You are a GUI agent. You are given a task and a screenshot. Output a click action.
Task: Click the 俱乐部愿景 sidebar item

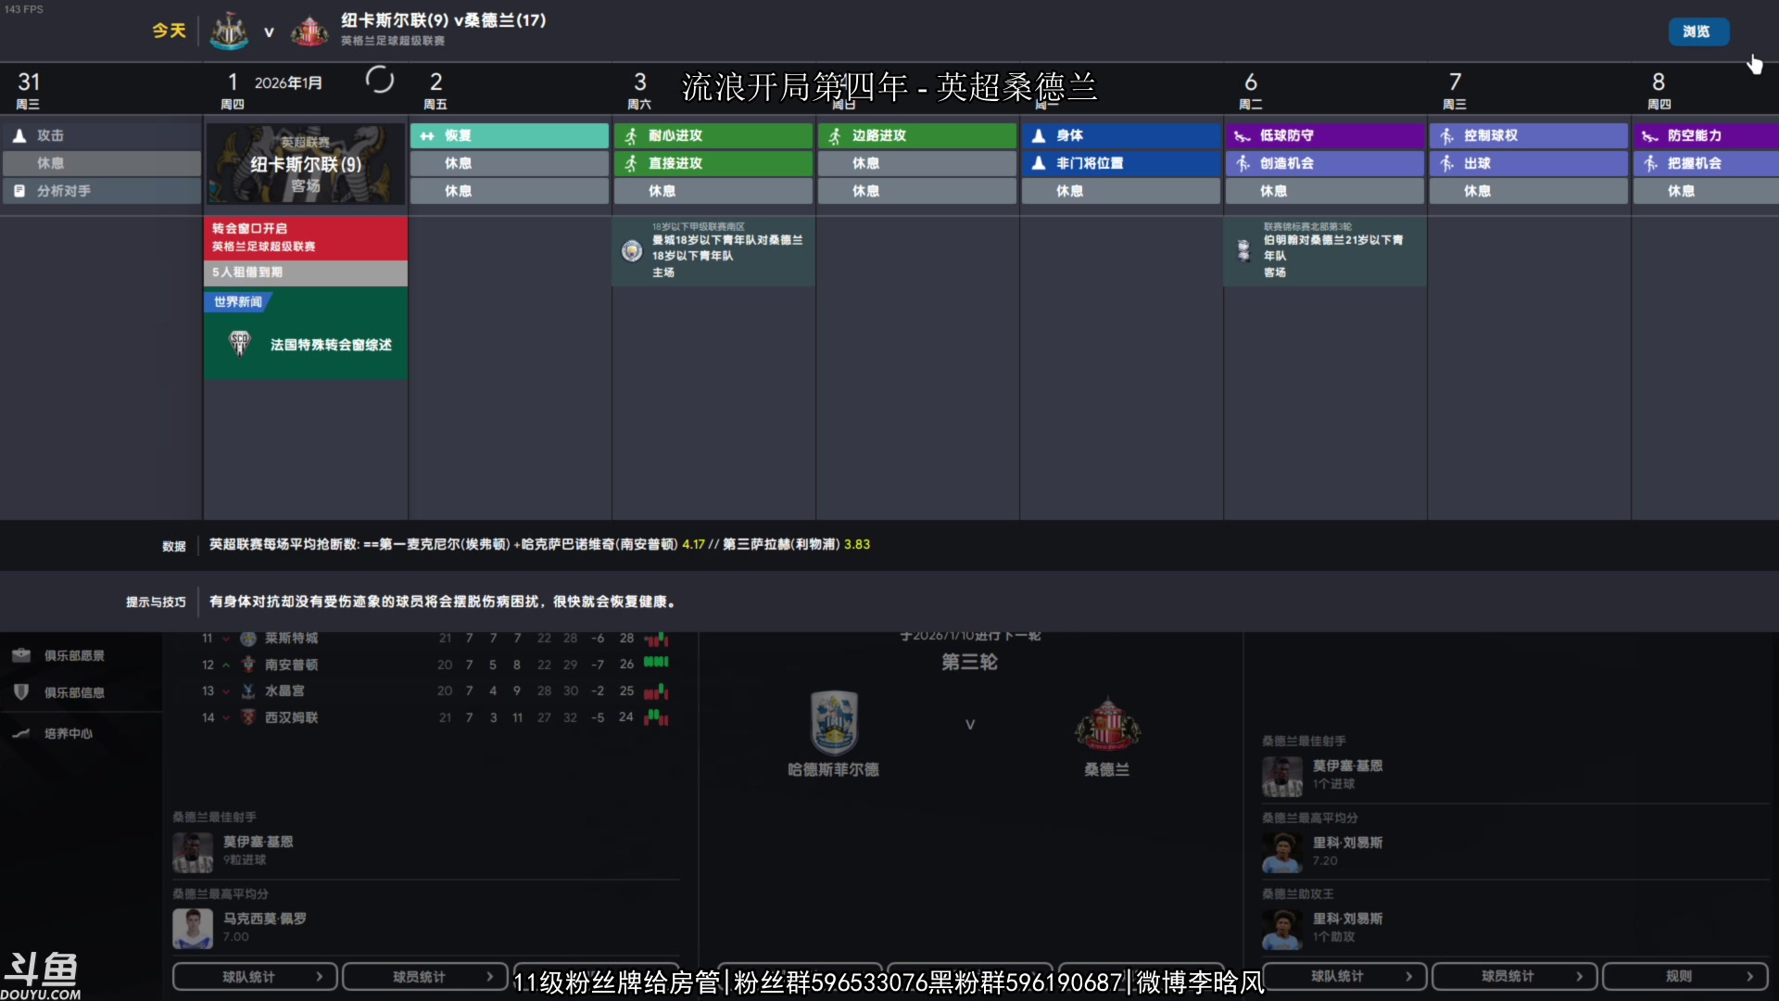pos(74,655)
